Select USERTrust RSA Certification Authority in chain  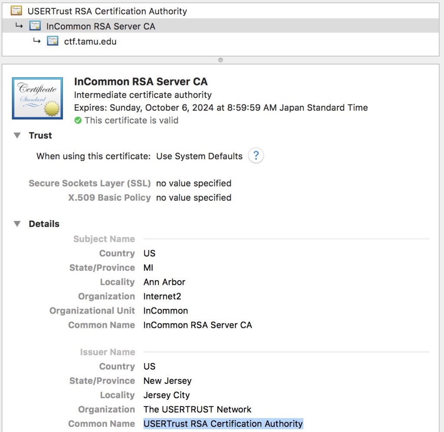click(x=221, y=11)
